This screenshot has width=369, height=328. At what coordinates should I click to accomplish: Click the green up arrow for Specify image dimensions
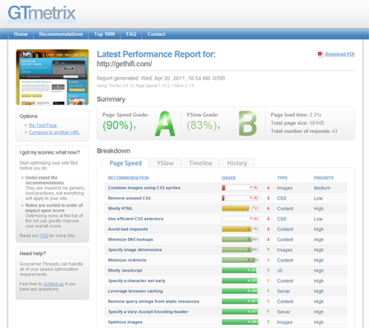268,250
